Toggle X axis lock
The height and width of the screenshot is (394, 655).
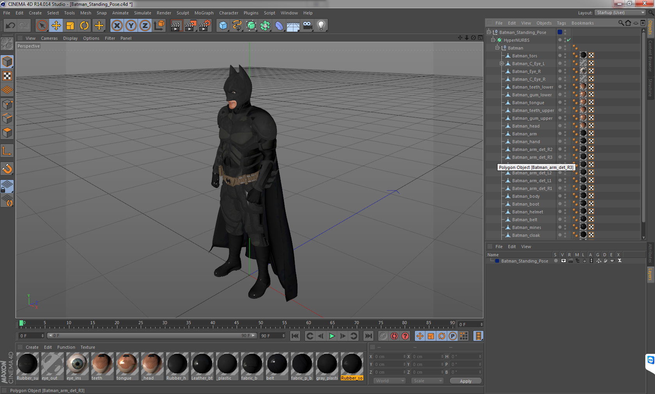[117, 26]
